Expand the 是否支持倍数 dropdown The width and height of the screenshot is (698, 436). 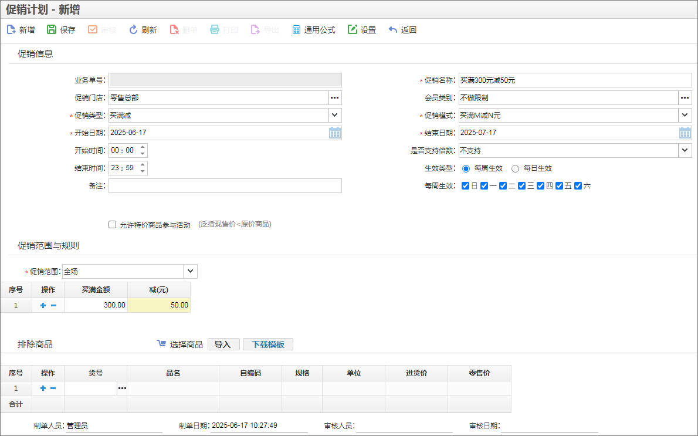coord(685,151)
